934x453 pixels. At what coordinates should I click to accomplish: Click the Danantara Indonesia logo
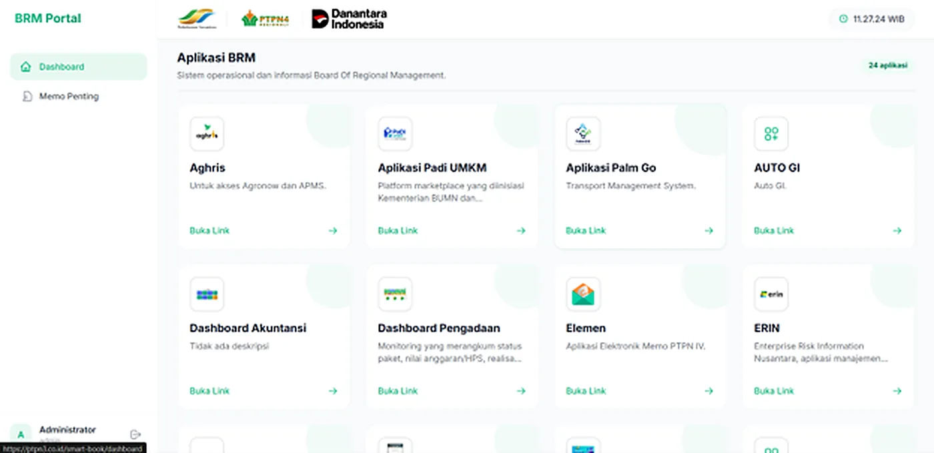[350, 19]
